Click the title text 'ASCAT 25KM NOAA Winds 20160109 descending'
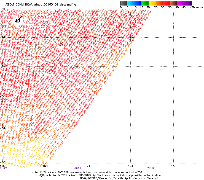The height and width of the screenshot is (180, 204). point(41,5)
